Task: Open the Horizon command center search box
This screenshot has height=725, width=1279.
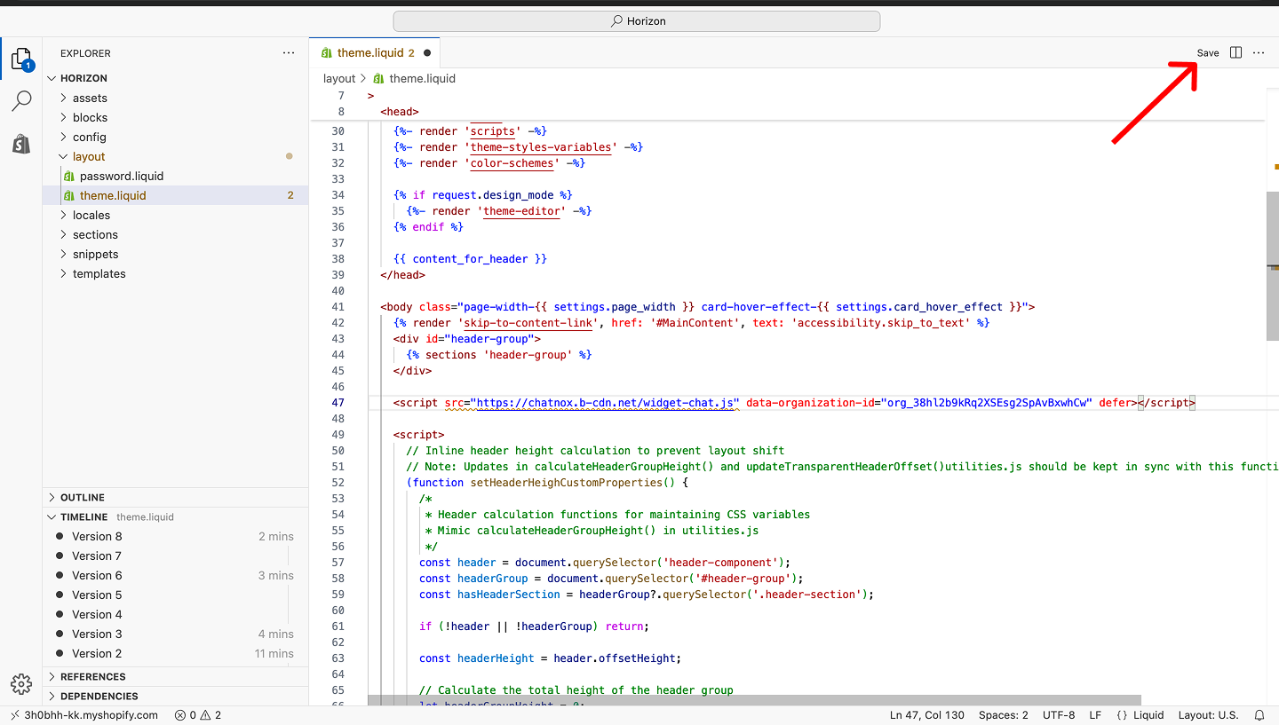Action: (x=637, y=21)
